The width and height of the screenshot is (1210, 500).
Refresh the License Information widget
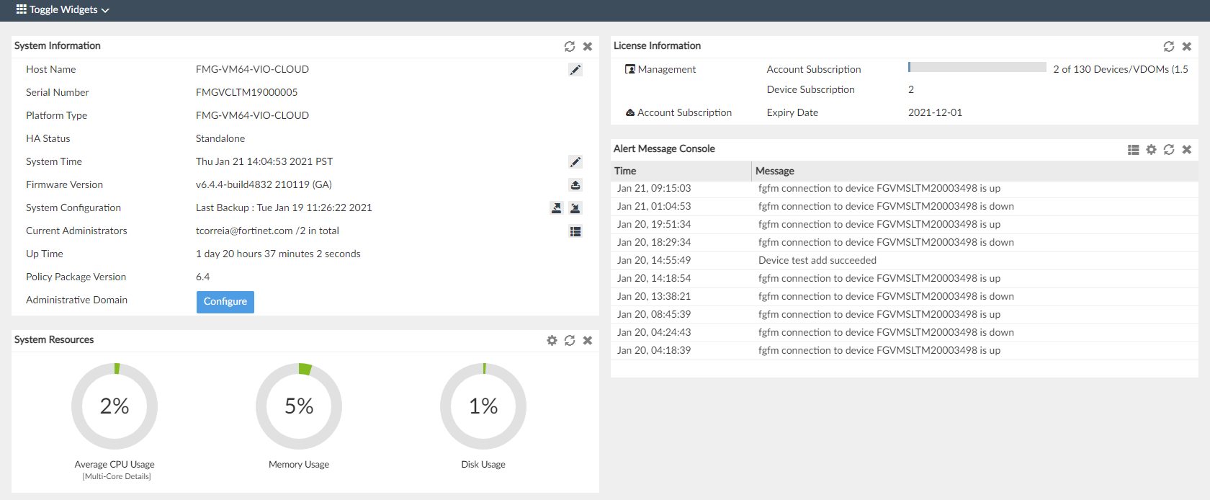tap(1169, 46)
